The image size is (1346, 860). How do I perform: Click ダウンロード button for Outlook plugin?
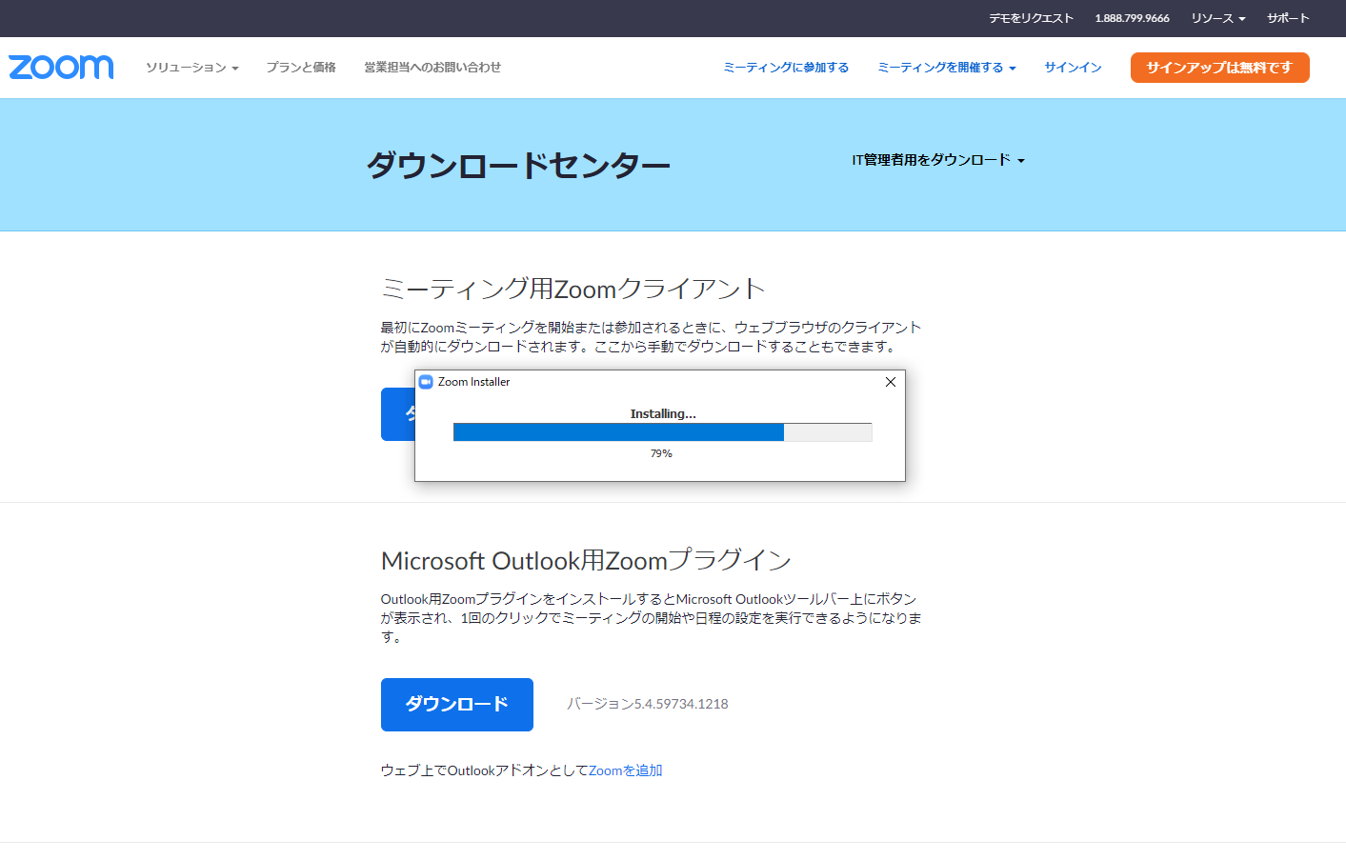point(457,705)
